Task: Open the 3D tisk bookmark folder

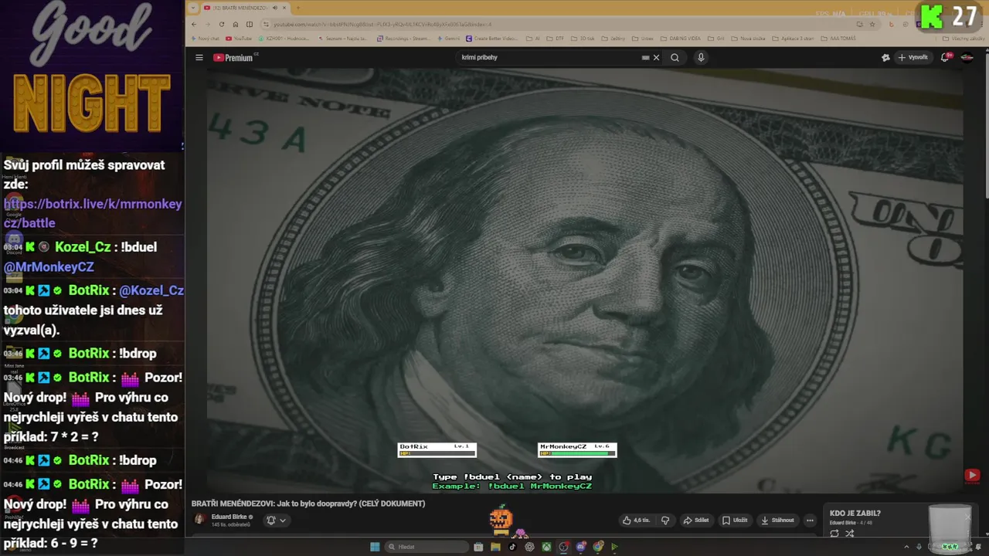Action: coord(583,38)
